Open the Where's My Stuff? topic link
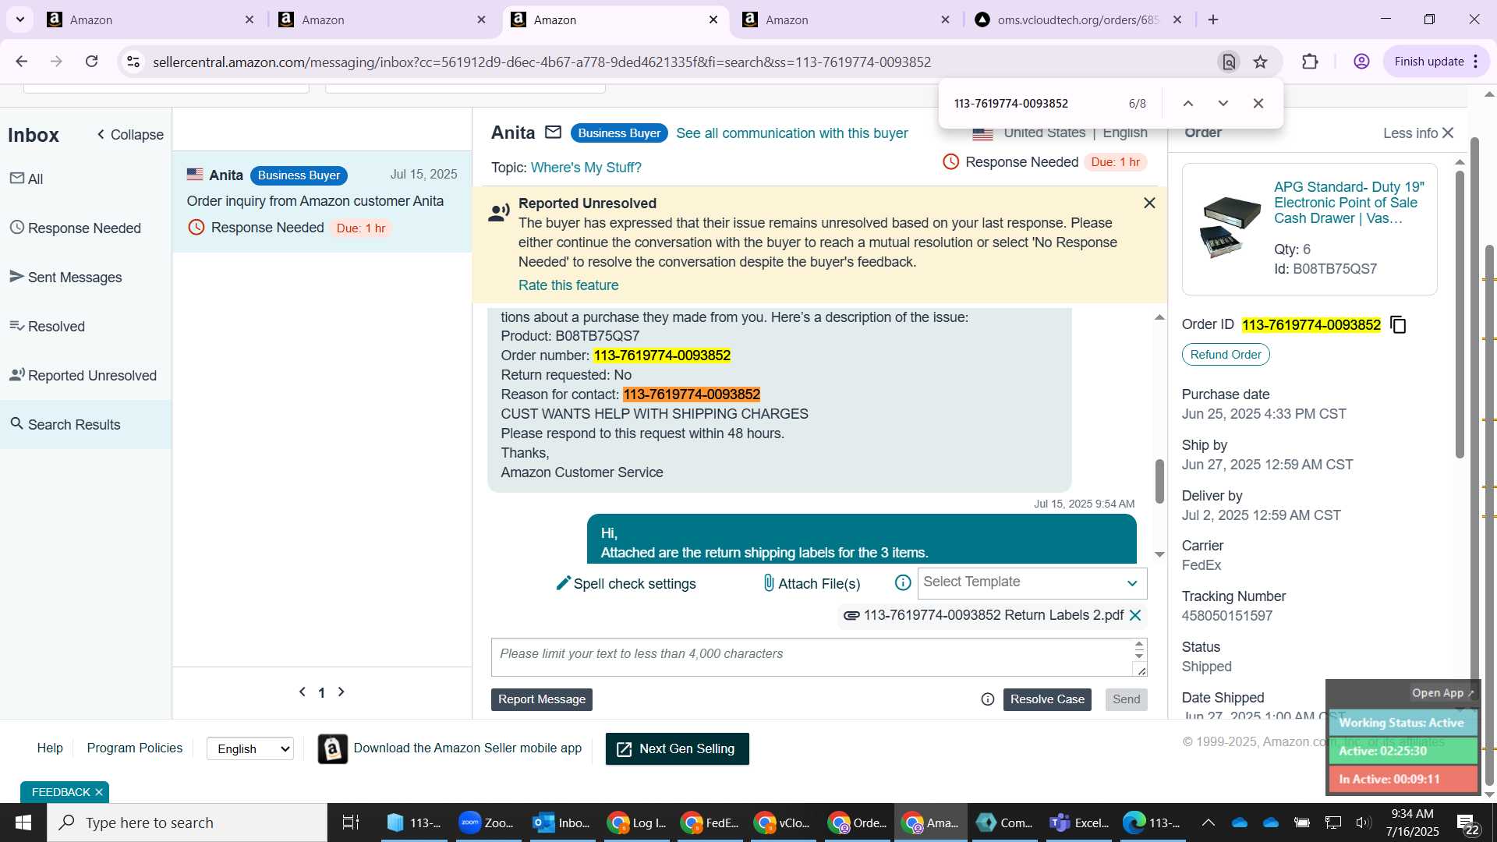This screenshot has width=1497, height=842. tap(586, 168)
